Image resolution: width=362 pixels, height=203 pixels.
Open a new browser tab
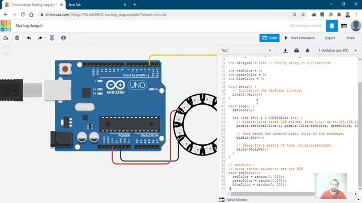[135, 5]
